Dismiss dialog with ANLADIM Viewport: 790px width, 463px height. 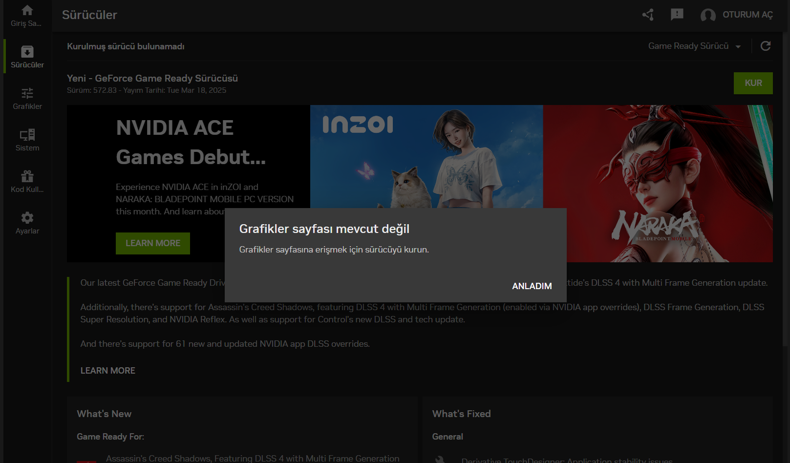(x=532, y=286)
